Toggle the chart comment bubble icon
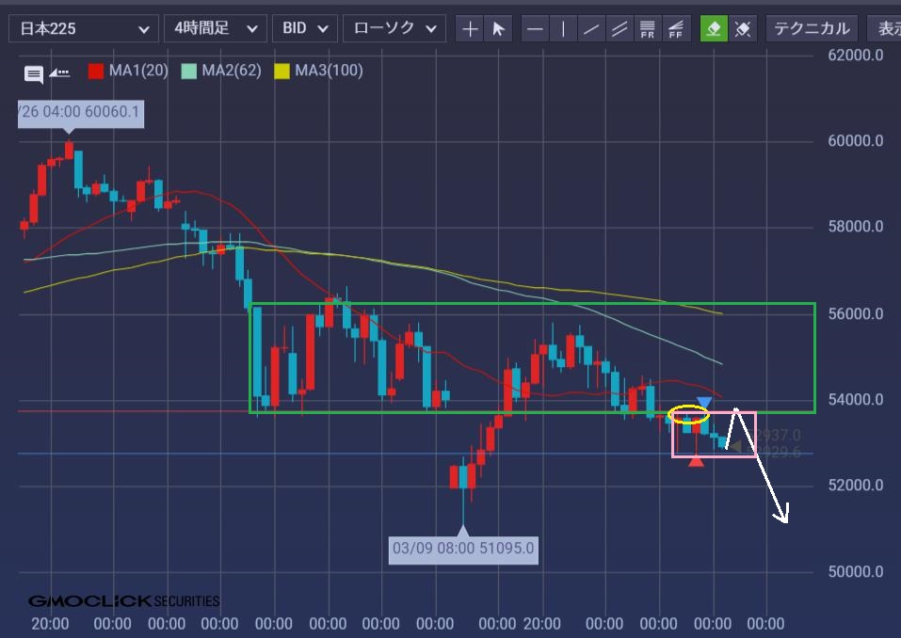 [34, 72]
